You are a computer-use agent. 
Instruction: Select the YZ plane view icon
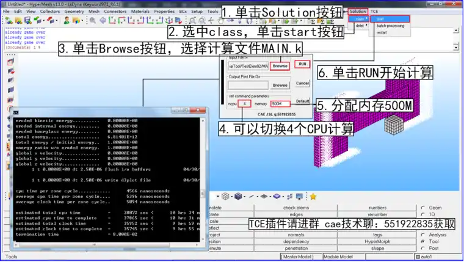point(150,20)
